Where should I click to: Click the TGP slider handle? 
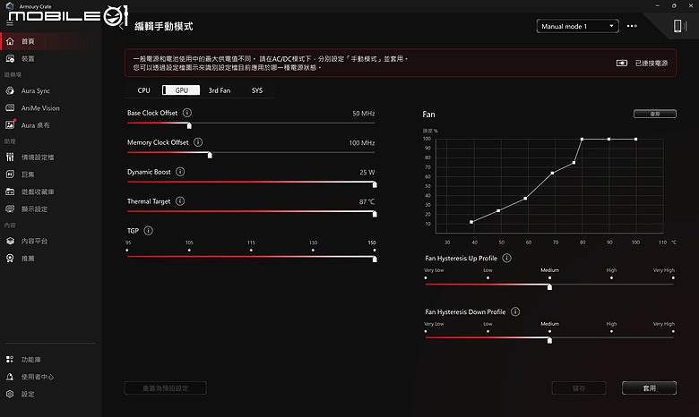coord(375,259)
